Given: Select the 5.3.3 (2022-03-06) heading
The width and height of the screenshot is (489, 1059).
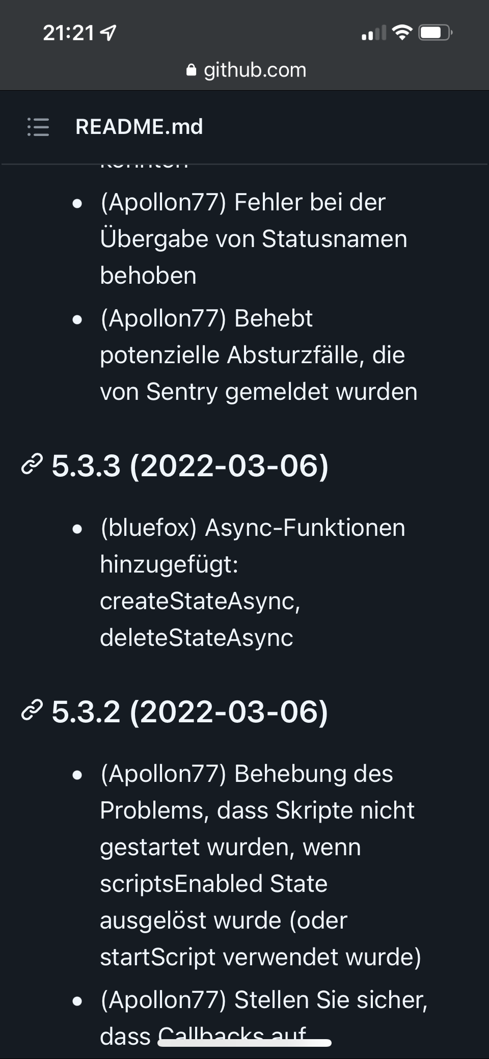Looking at the screenshot, I should [x=190, y=466].
